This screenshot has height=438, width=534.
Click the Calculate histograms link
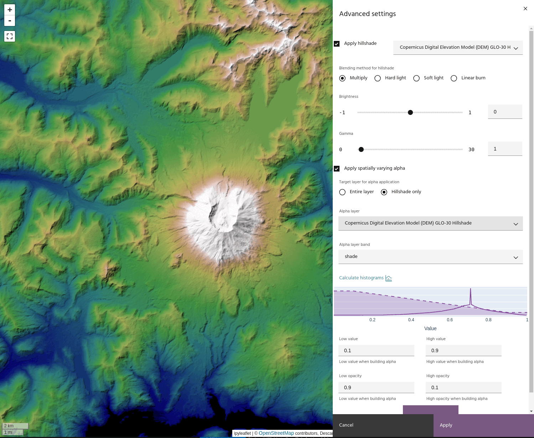point(361,278)
